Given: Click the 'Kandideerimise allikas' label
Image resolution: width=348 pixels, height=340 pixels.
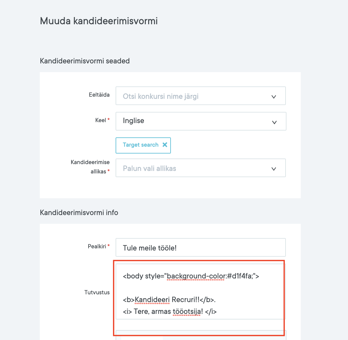Looking at the screenshot, I should [90, 167].
